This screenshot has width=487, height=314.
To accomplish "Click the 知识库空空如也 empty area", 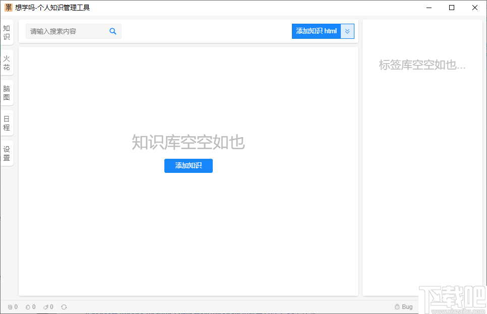I will (188, 144).
